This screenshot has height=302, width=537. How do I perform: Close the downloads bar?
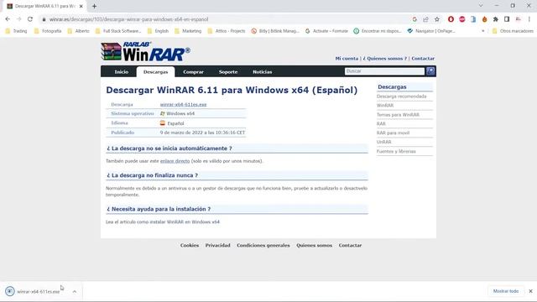click(530, 291)
